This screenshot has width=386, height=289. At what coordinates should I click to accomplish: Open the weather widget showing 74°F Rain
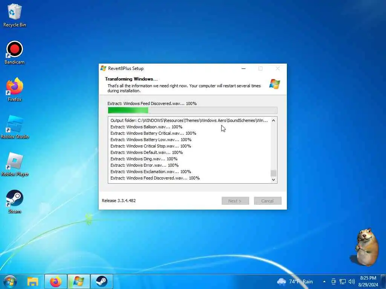295,281
